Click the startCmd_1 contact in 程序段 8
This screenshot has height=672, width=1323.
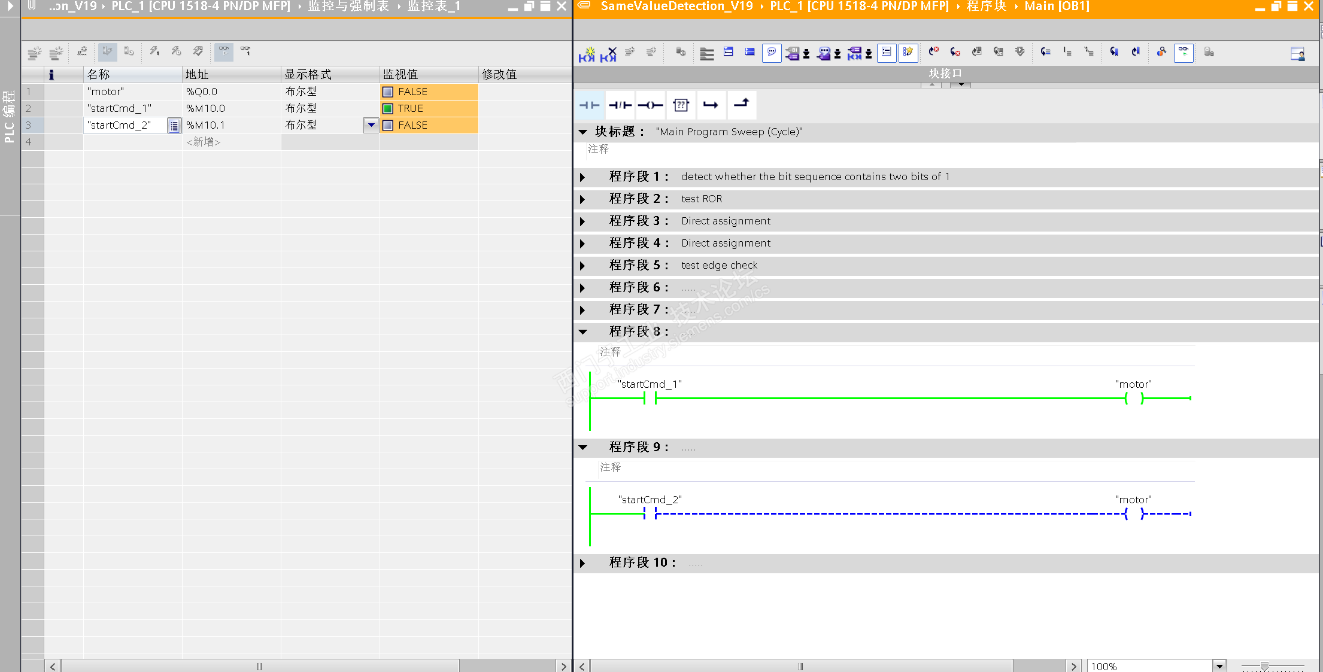tap(650, 398)
